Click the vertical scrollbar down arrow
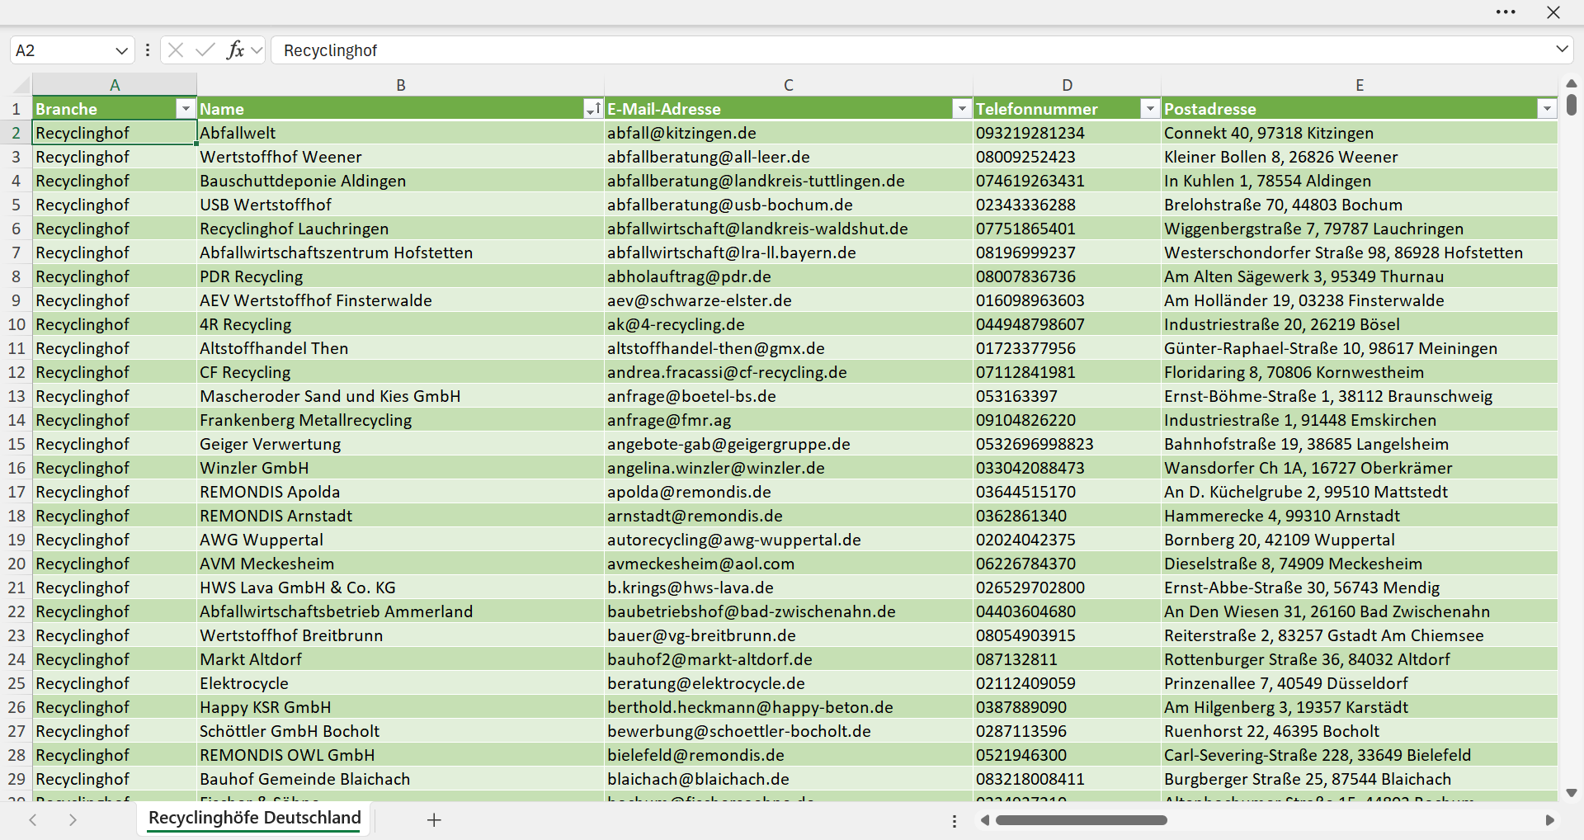Image resolution: width=1584 pixels, height=840 pixels. coord(1572,793)
